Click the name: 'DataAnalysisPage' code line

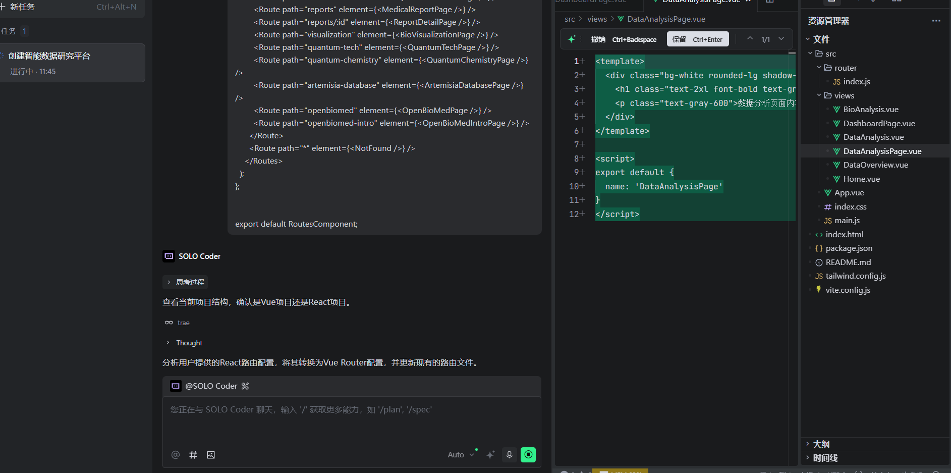664,187
